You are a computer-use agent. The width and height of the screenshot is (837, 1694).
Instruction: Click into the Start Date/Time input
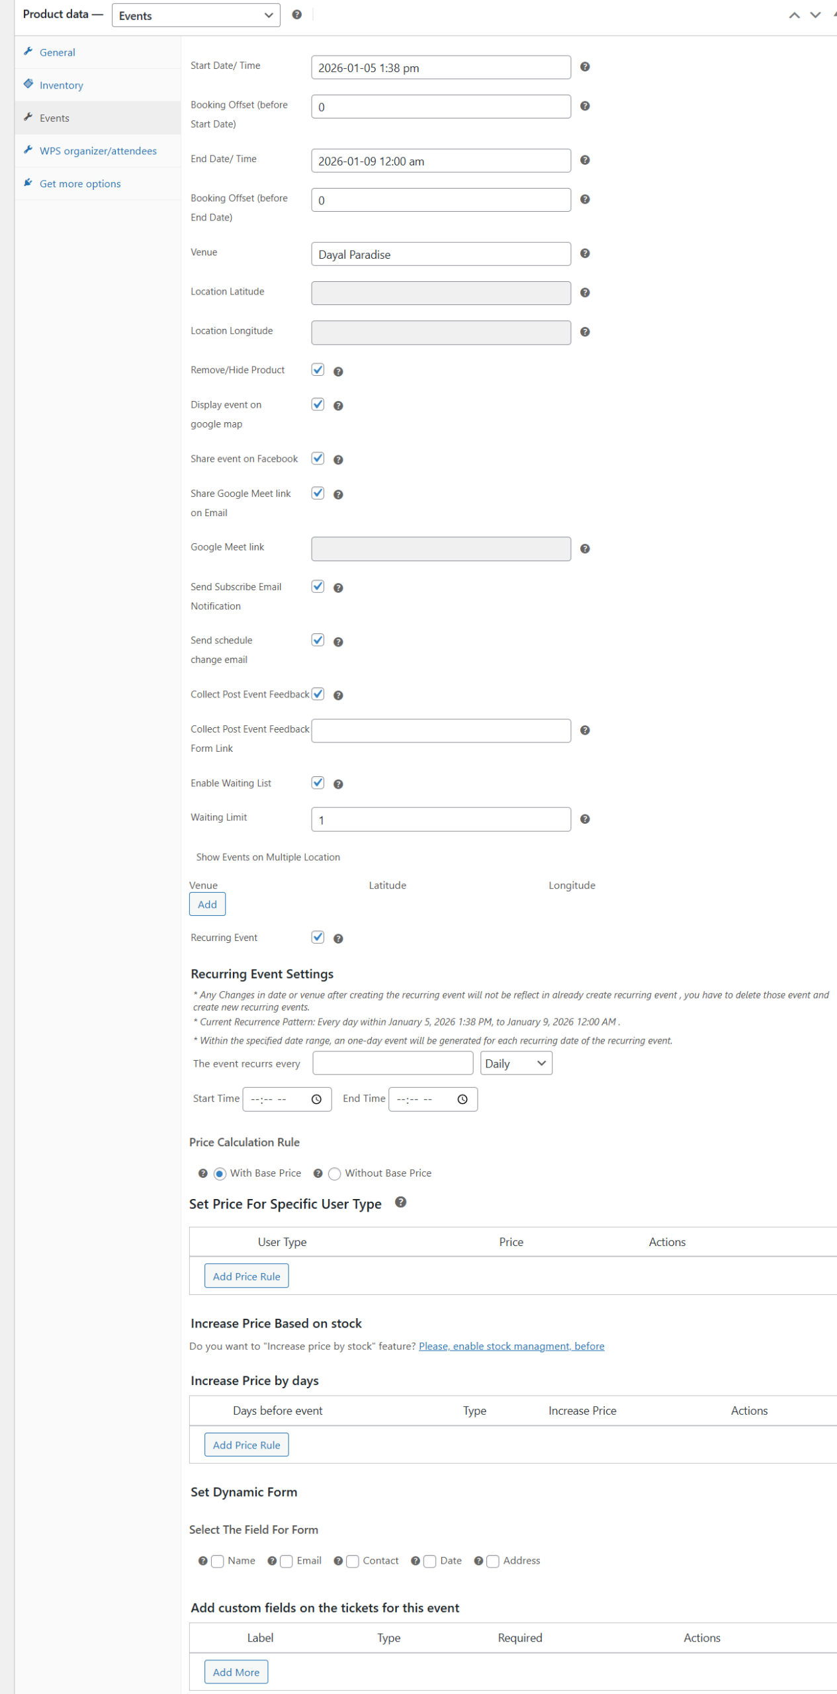click(x=441, y=67)
